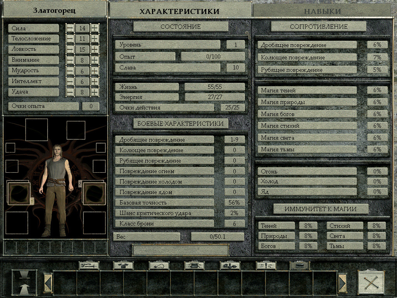397x298 pixels.
Task: Increase Сила with the plus button
Action: [95, 28]
